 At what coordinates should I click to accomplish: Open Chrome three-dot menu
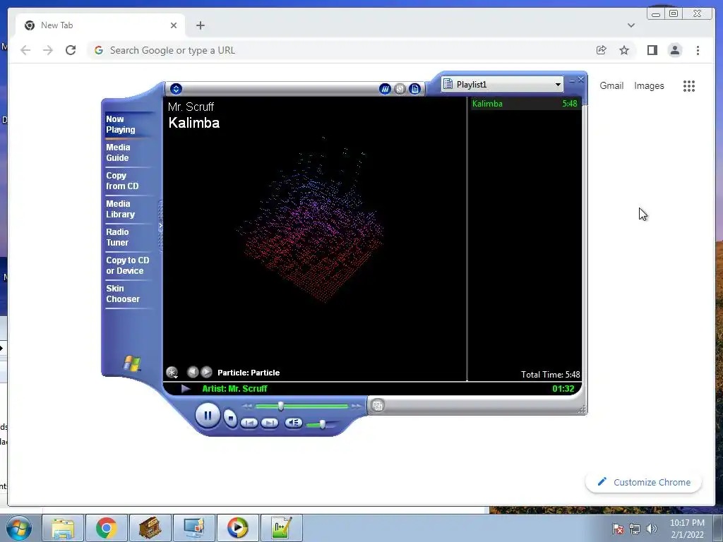pos(698,50)
